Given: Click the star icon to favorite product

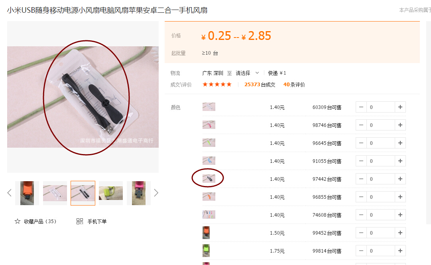Looking at the screenshot, I should [x=17, y=221].
